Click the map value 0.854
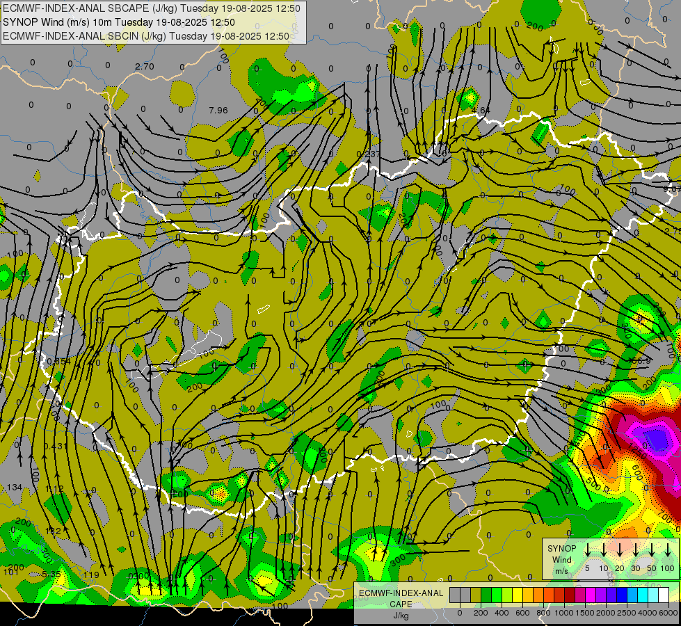 click(58, 362)
